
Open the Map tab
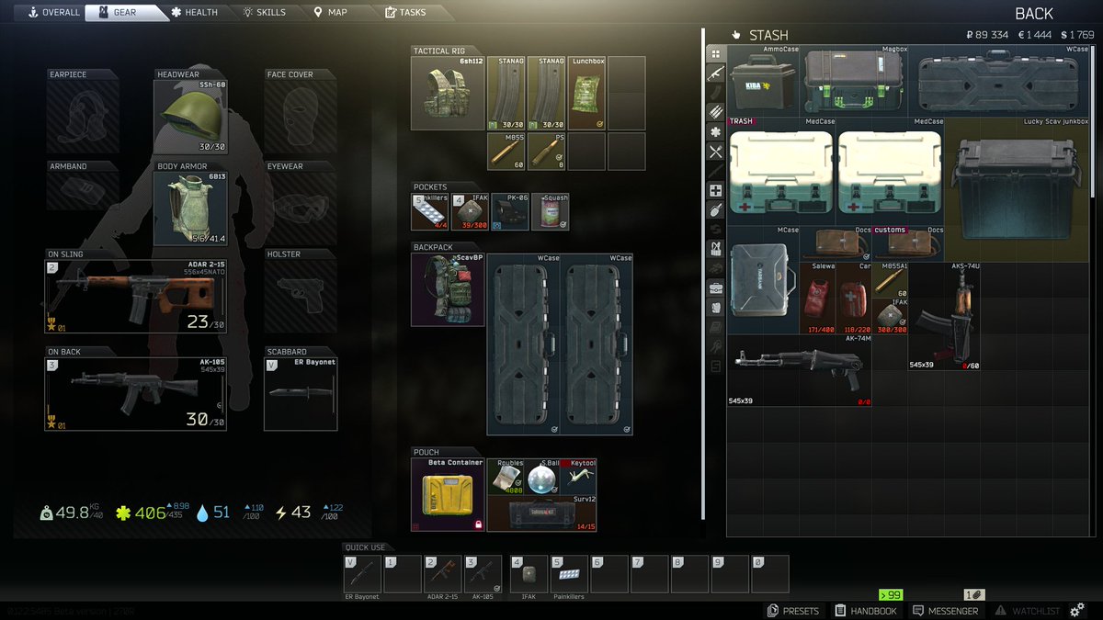(331, 13)
